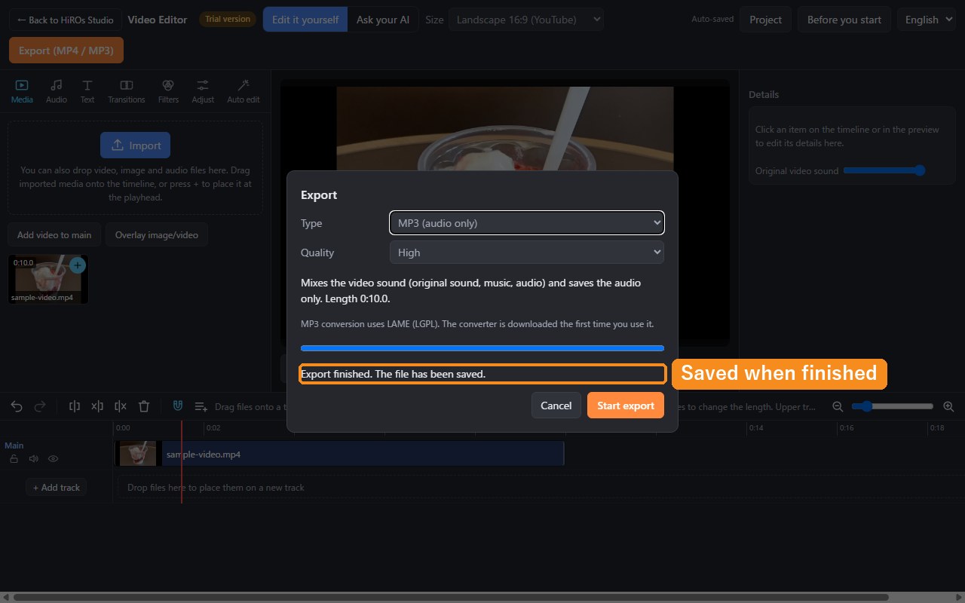Image resolution: width=965 pixels, height=603 pixels.
Task: Open the Auto edit tab
Action: point(244,91)
